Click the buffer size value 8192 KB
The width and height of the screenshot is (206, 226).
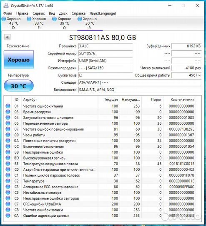(186, 46)
